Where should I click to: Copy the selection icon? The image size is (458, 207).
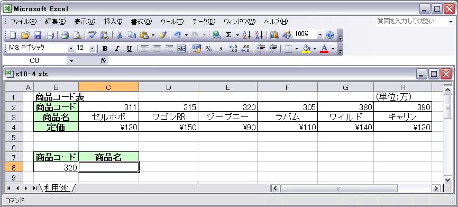(x=132, y=35)
